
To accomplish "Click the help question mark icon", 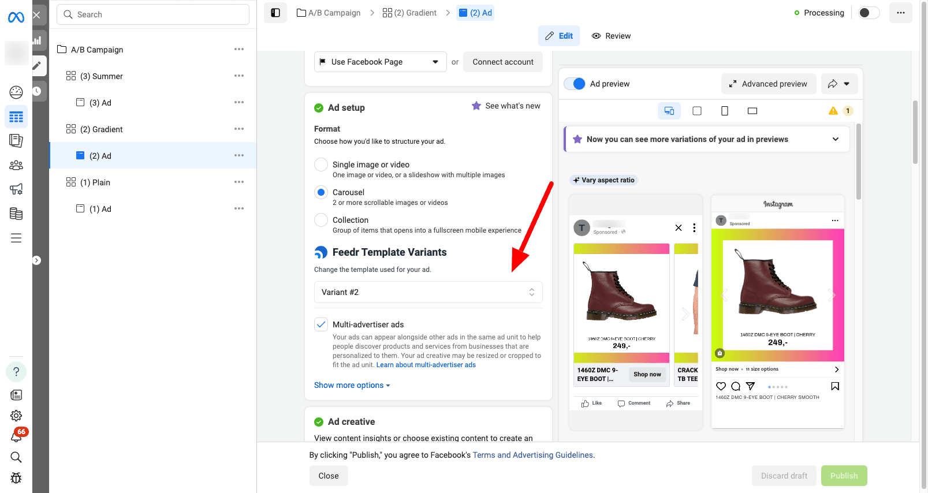I will click(x=16, y=372).
